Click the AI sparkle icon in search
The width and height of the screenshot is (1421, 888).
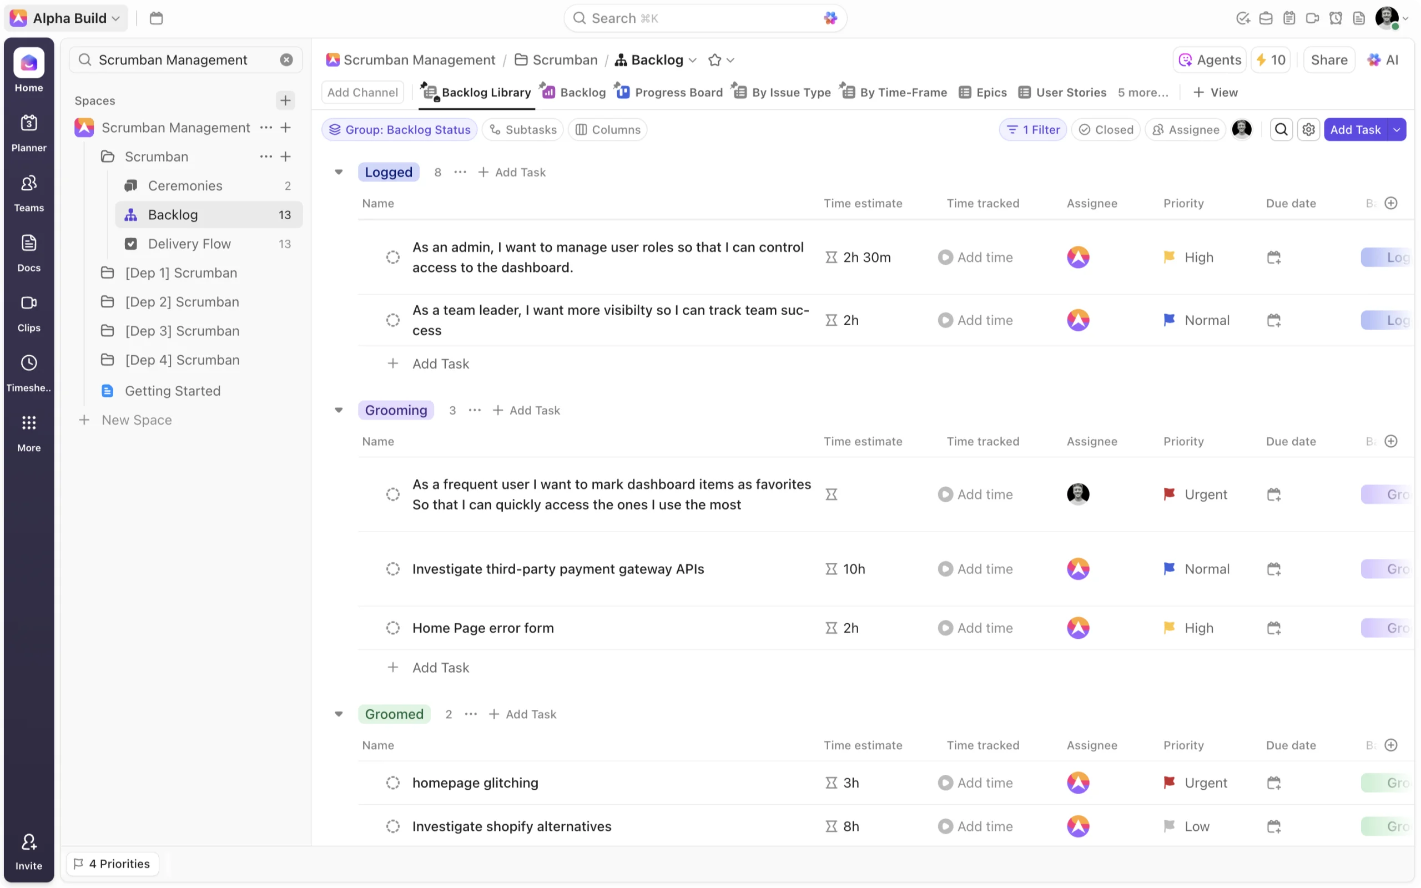tap(830, 18)
